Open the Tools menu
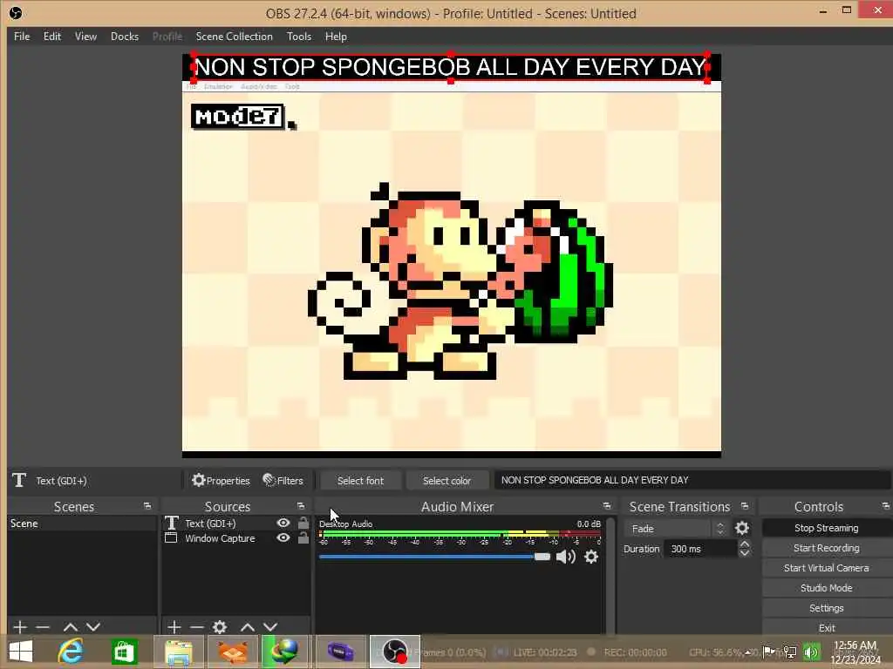893x669 pixels. coord(299,37)
